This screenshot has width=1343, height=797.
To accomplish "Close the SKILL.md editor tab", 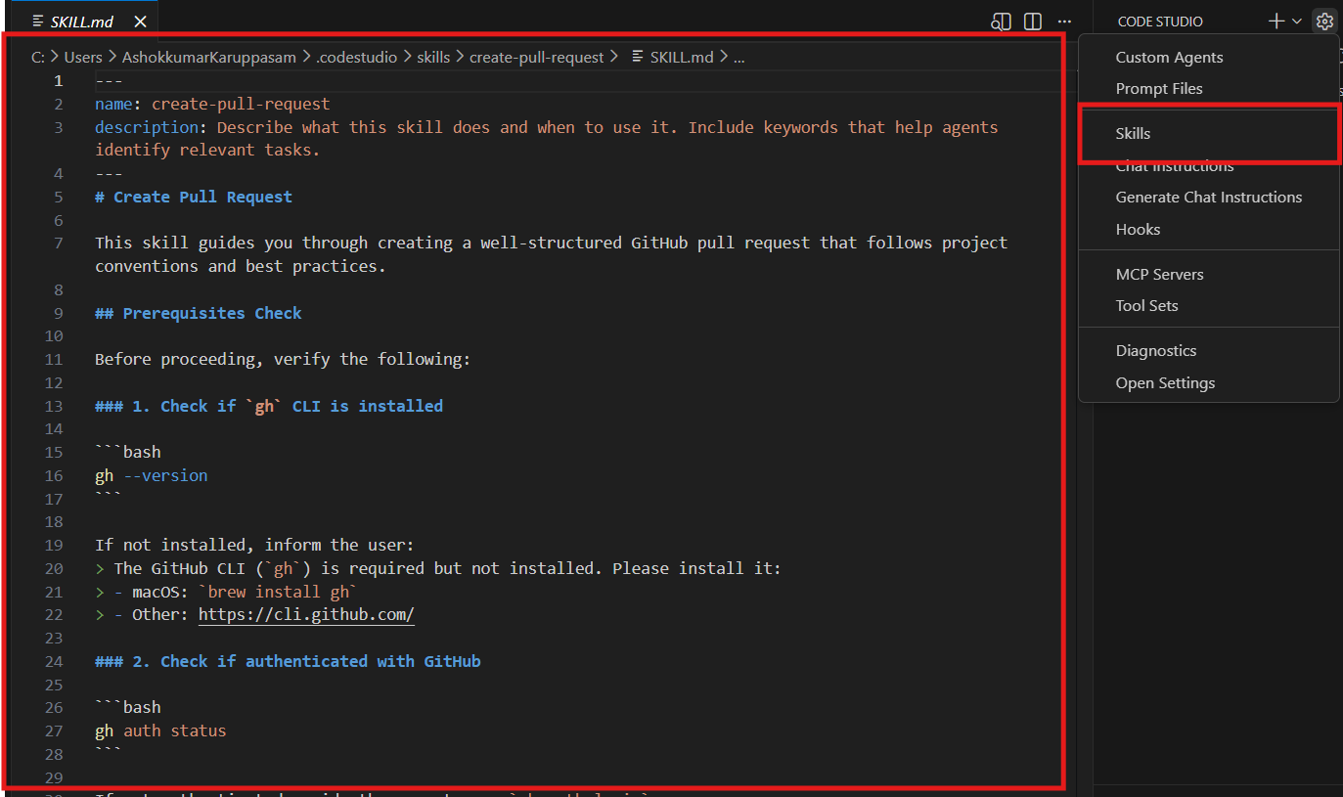I will click(x=140, y=21).
